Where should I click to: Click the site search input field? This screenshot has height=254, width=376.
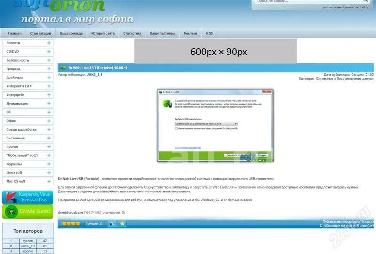tap(307, 1)
